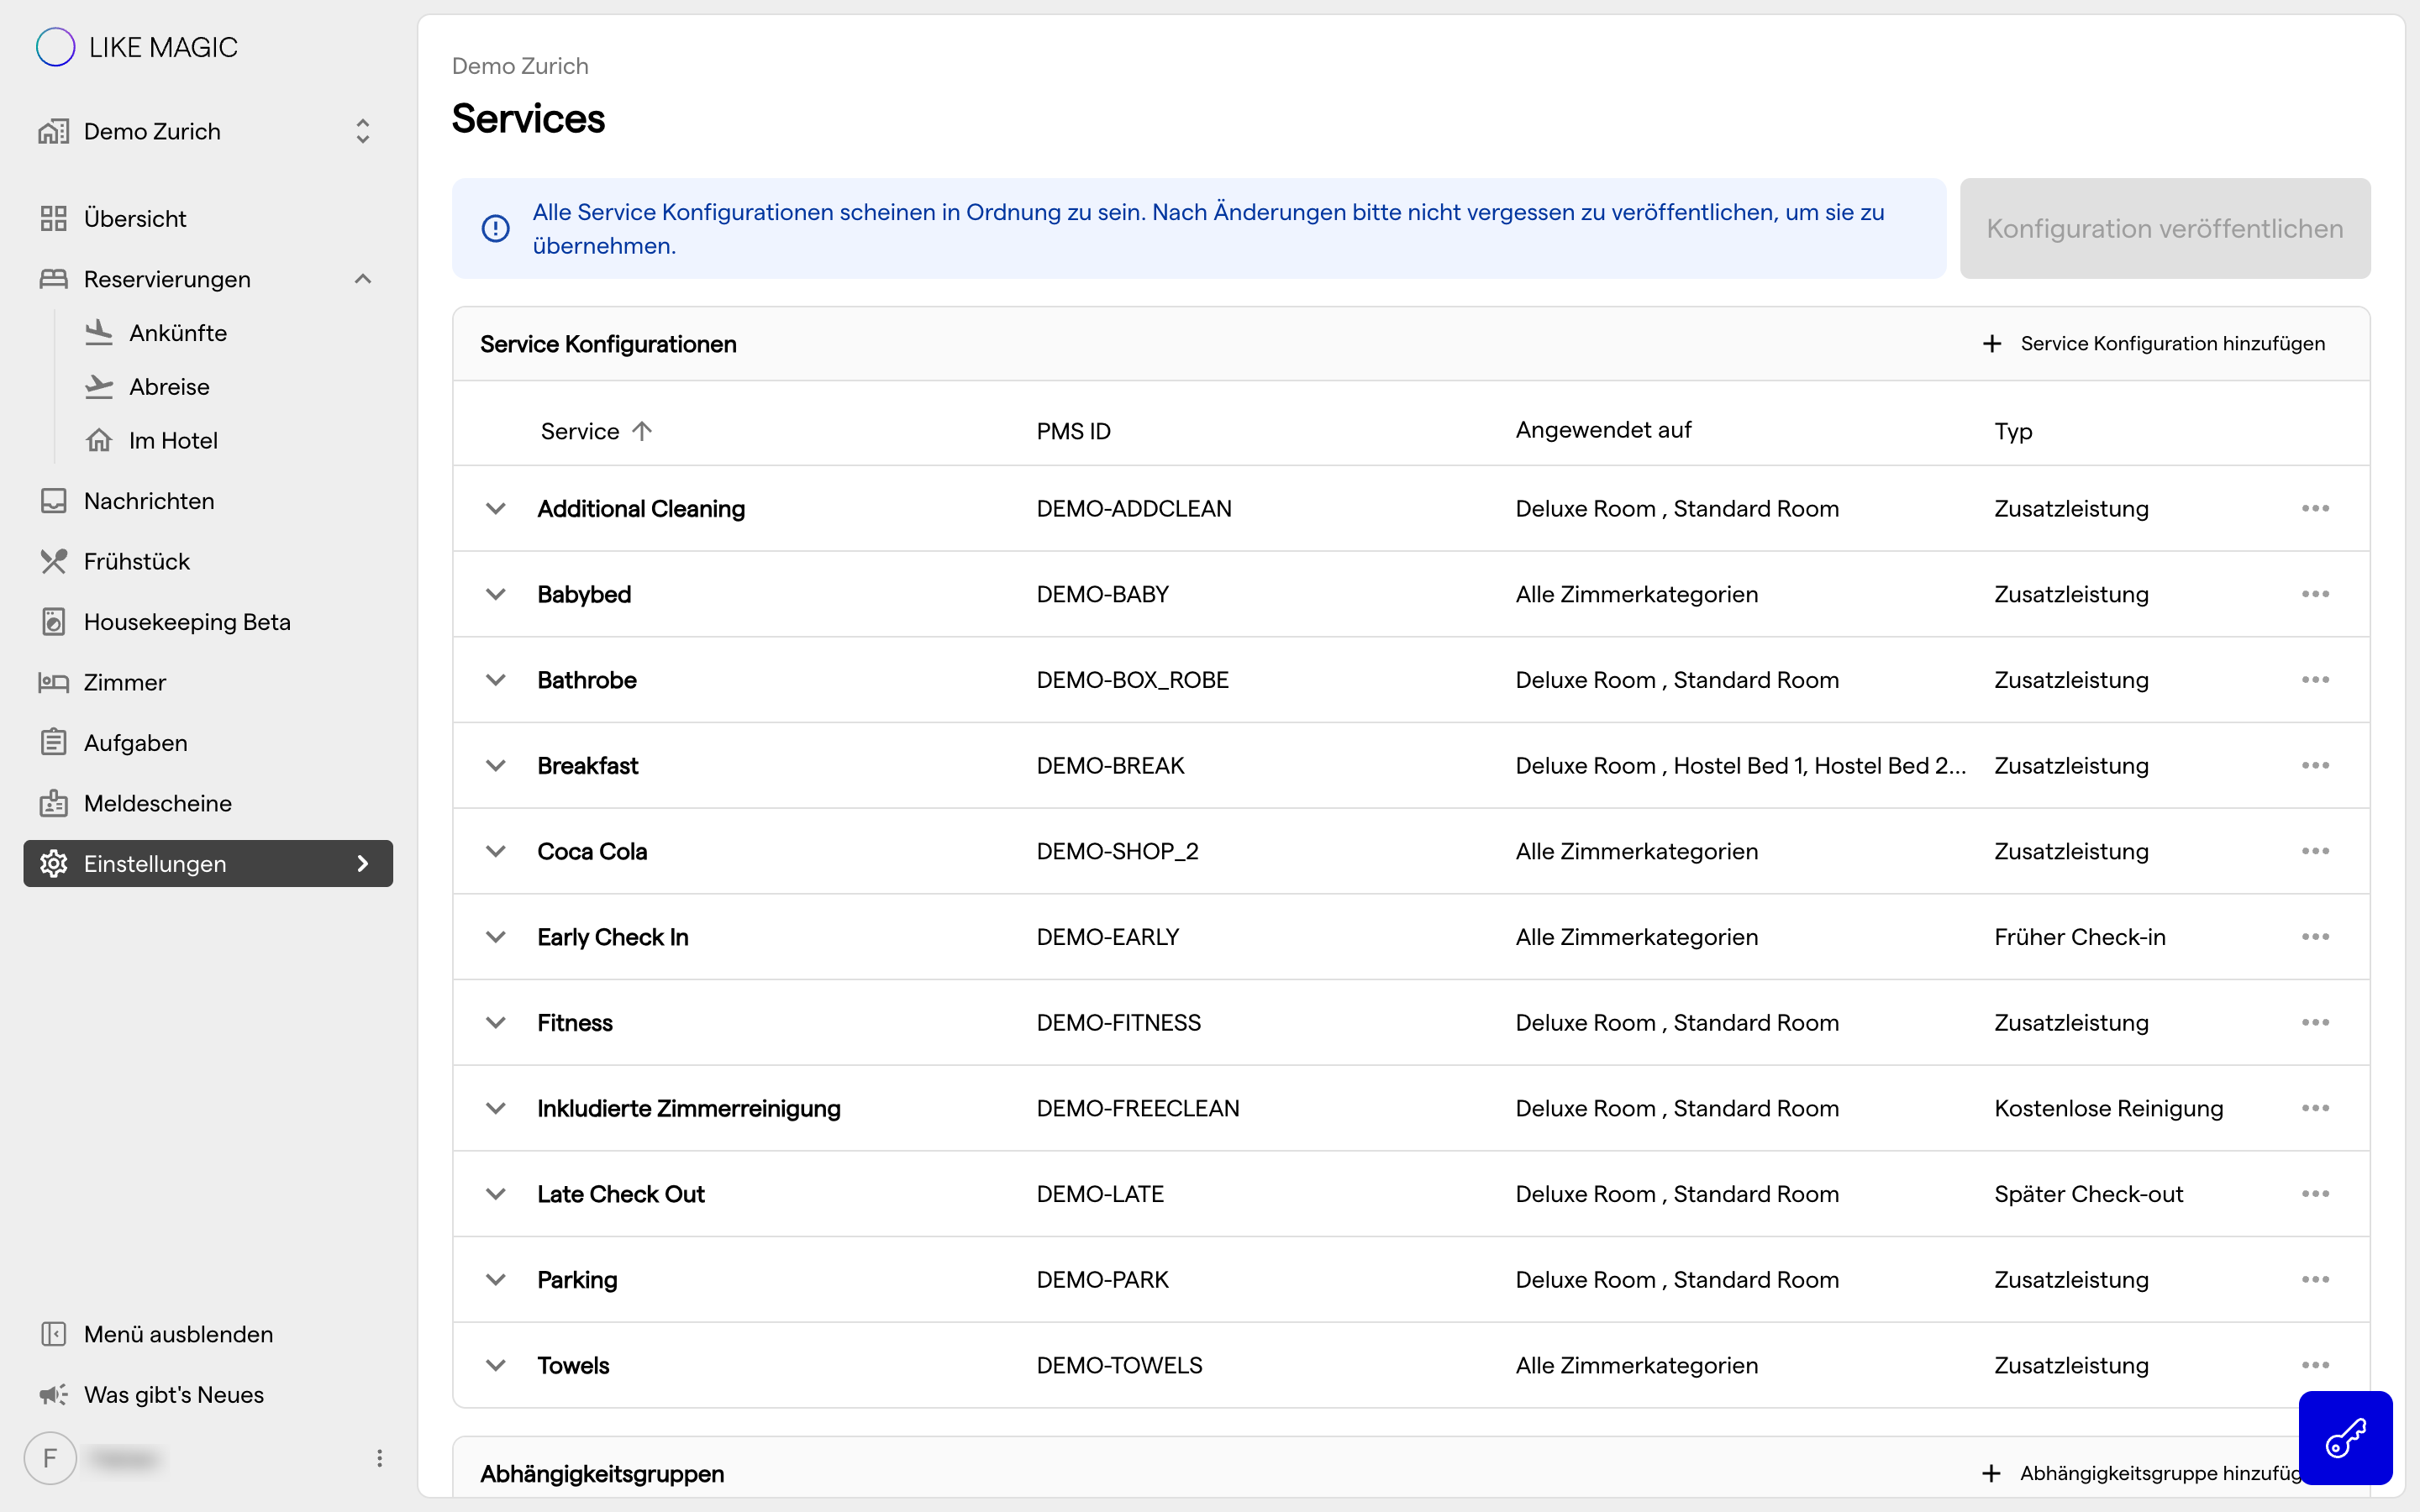The width and height of the screenshot is (2420, 1512).
Task: Open actions menu for Bathrobe
Action: click(x=2315, y=680)
